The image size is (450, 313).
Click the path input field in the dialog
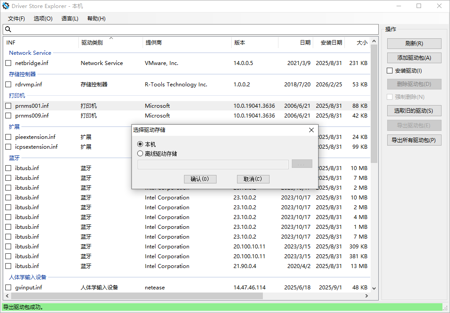coord(213,164)
